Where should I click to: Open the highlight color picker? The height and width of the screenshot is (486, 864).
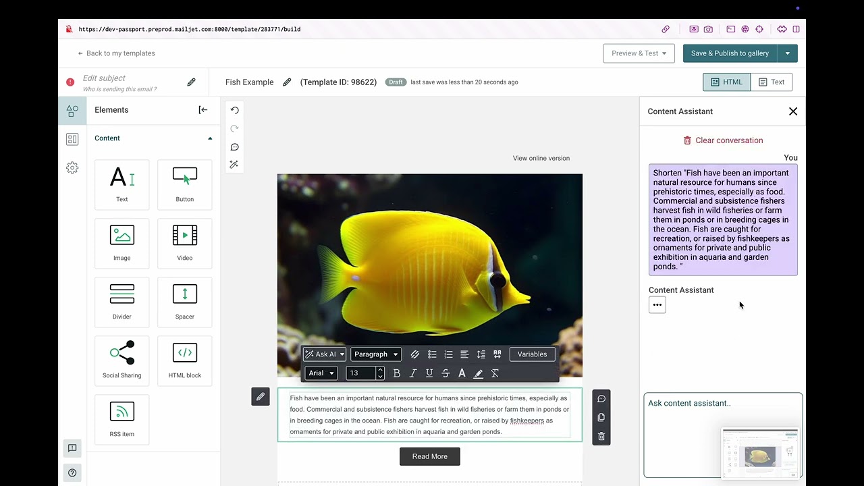479,373
